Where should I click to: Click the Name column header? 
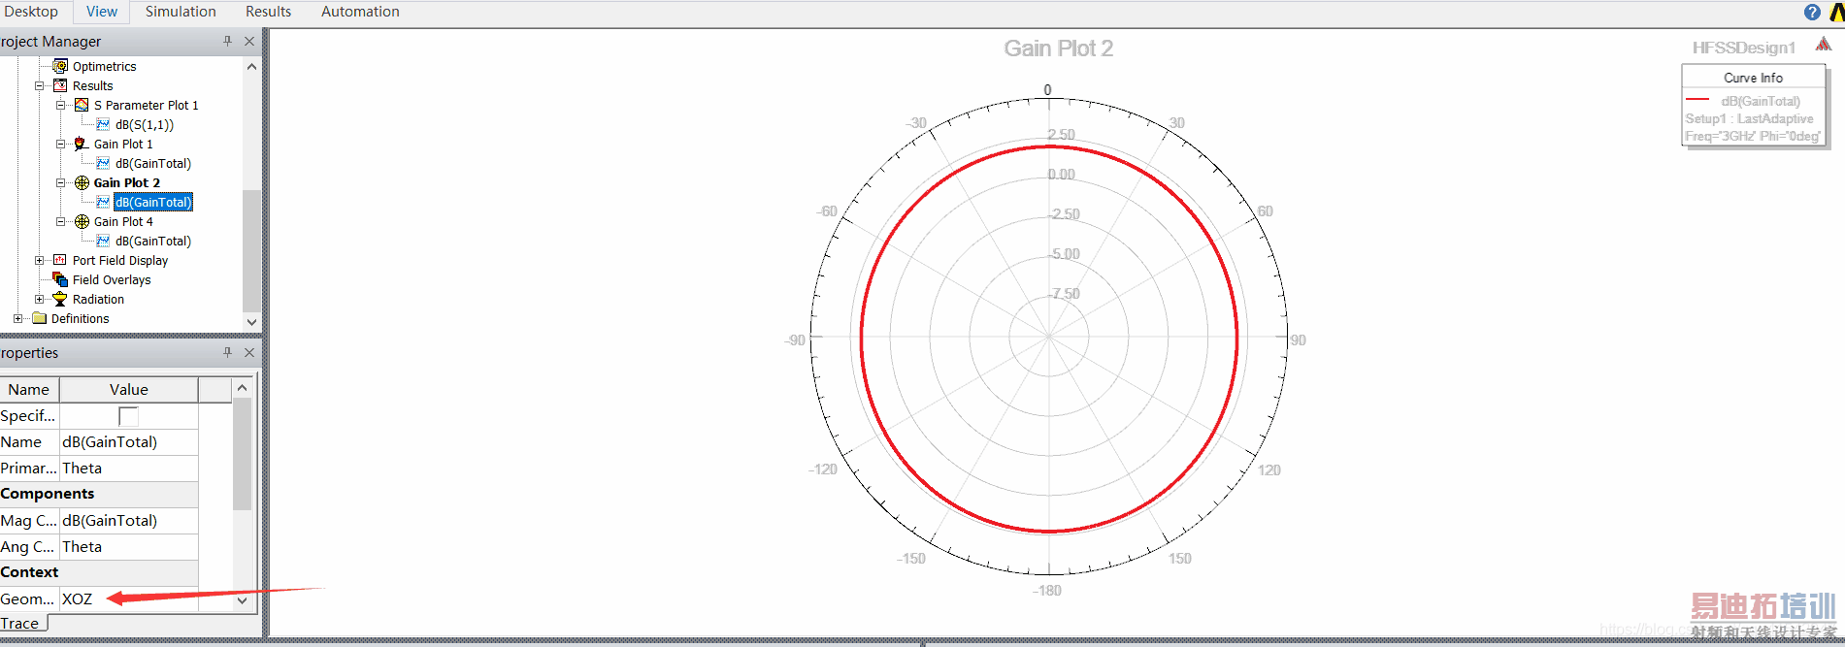29,390
